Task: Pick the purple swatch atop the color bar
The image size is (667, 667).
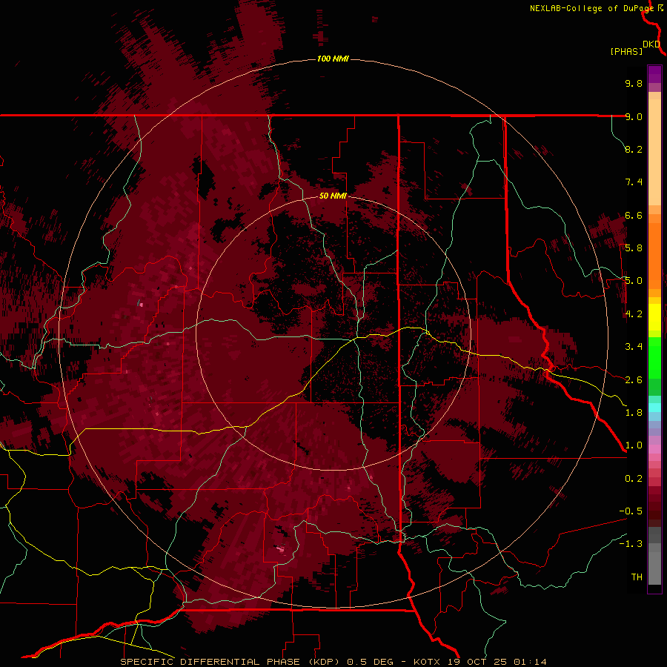Action: coord(654,74)
